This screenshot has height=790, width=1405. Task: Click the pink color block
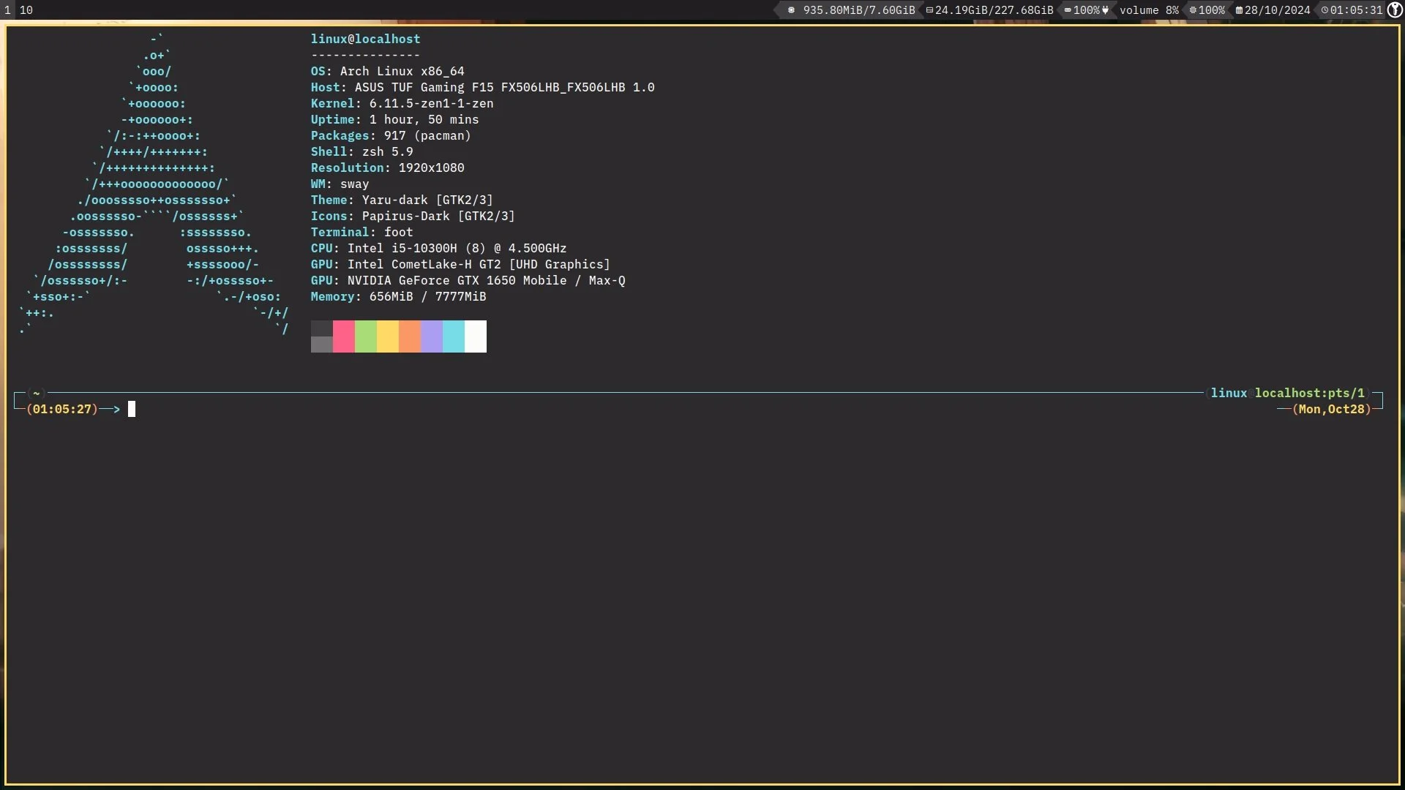(x=344, y=336)
